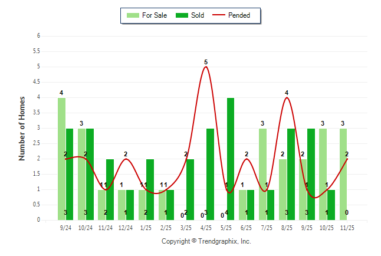Click the Trendgraphix copyright text
Screen dimensions: 381x256
tap(206, 241)
